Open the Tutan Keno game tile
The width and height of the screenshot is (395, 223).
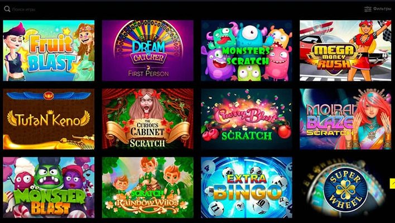(x=49, y=119)
